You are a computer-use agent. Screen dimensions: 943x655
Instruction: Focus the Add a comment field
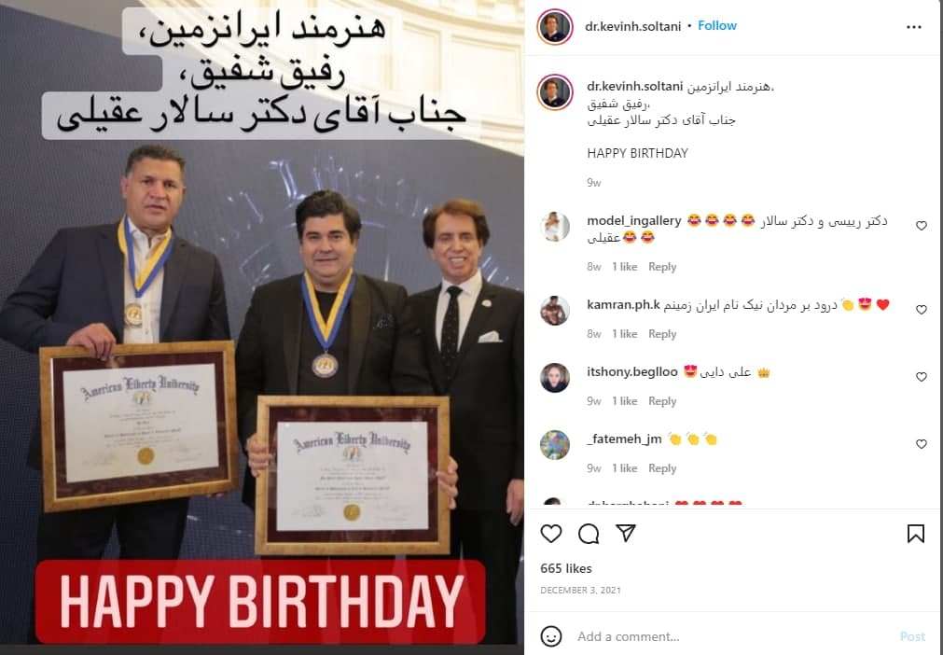(x=730, y=636)
